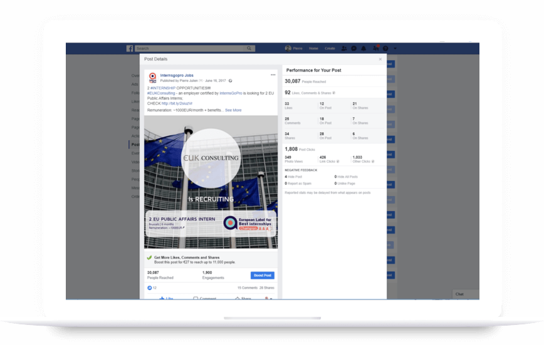Open Pierre's profile from top bar
544x345 pixels.
click(x=294, y=49)
